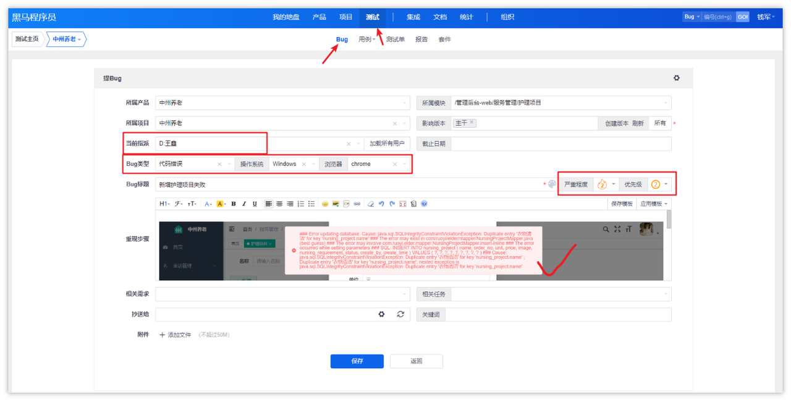
Task: Toggle bold formatting in the editor
Action: coord(234,204)
